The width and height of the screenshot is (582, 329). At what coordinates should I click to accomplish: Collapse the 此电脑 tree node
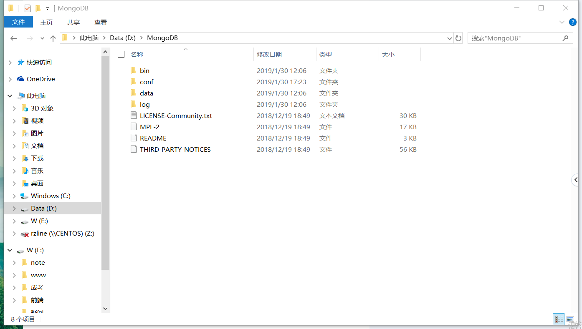(10, 96)
